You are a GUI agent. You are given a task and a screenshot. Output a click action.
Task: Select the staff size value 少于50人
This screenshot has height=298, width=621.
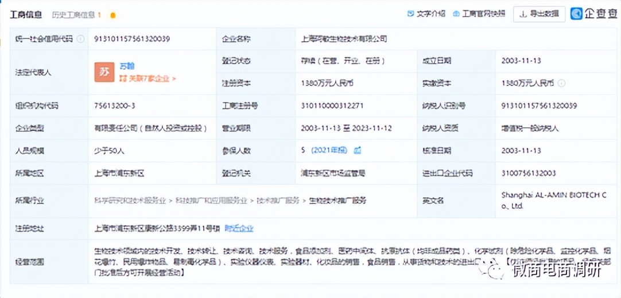coord(110,151)
